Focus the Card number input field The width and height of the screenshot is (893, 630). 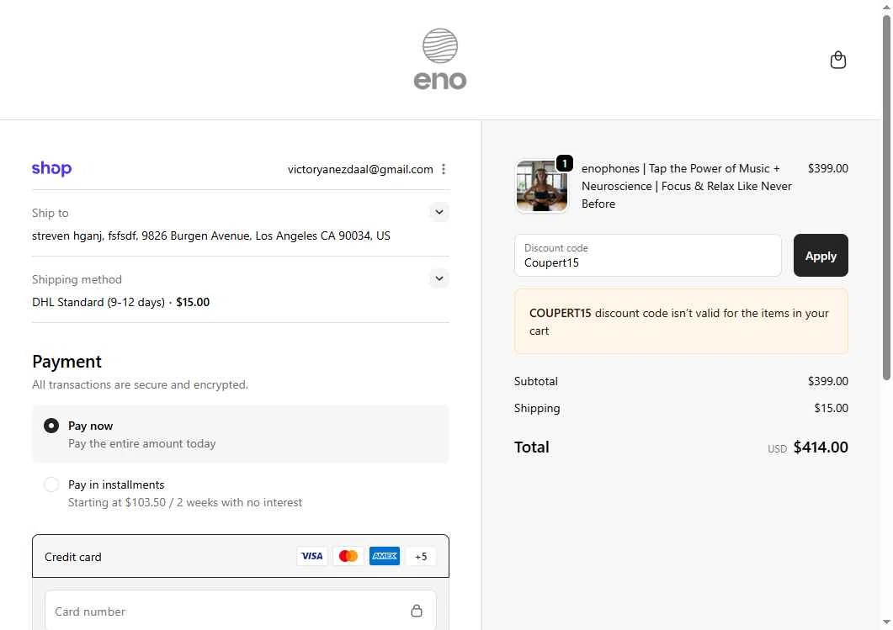click(241, 611)
